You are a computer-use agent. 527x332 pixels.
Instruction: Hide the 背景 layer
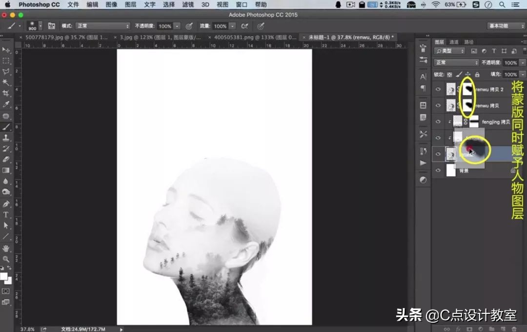coord(438,170)
